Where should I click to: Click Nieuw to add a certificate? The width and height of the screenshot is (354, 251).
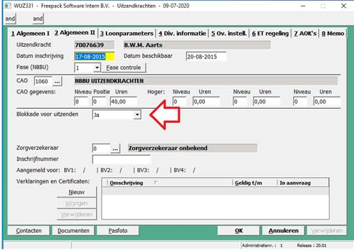click(77, 192)
